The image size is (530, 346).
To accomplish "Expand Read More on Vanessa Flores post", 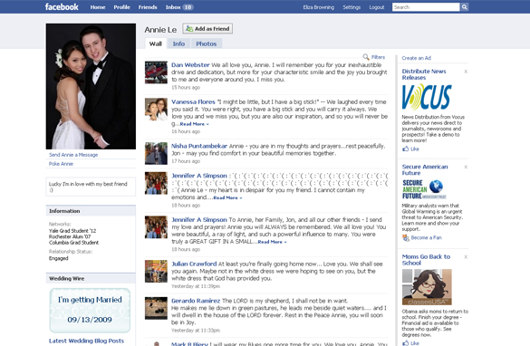I will click(x=194, y=124).
